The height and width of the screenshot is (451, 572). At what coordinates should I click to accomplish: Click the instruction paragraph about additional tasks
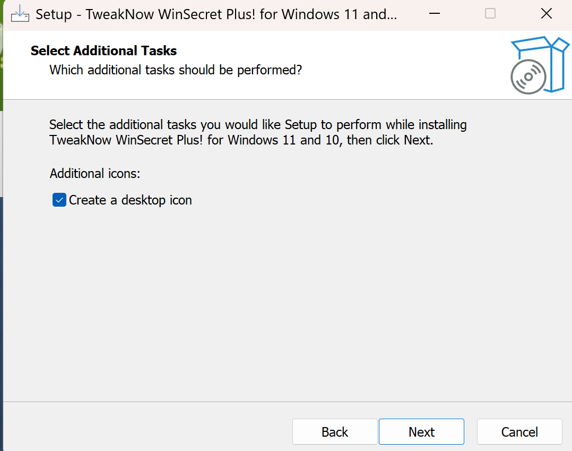pyautogui.click(x=257, y=133)
